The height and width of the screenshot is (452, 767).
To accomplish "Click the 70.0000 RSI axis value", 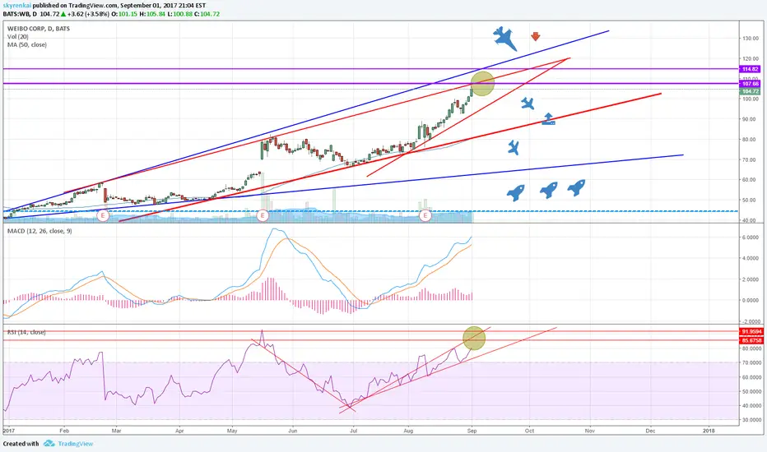I will coord(752,363).
